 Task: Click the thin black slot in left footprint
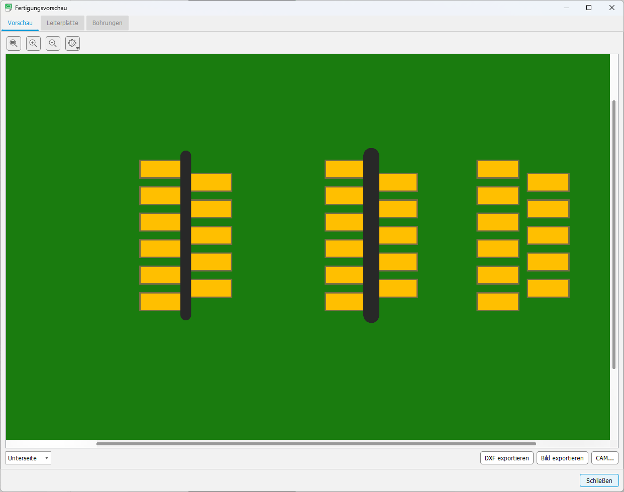tap(186, 235)
